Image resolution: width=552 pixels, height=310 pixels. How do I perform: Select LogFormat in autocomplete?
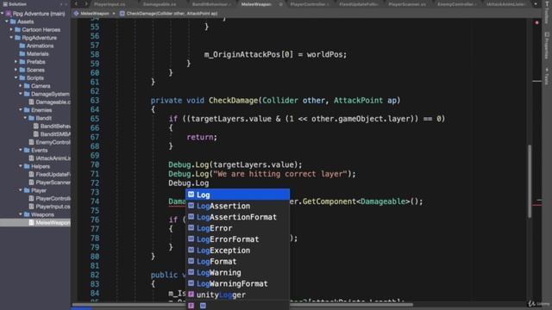pos(238,262)
